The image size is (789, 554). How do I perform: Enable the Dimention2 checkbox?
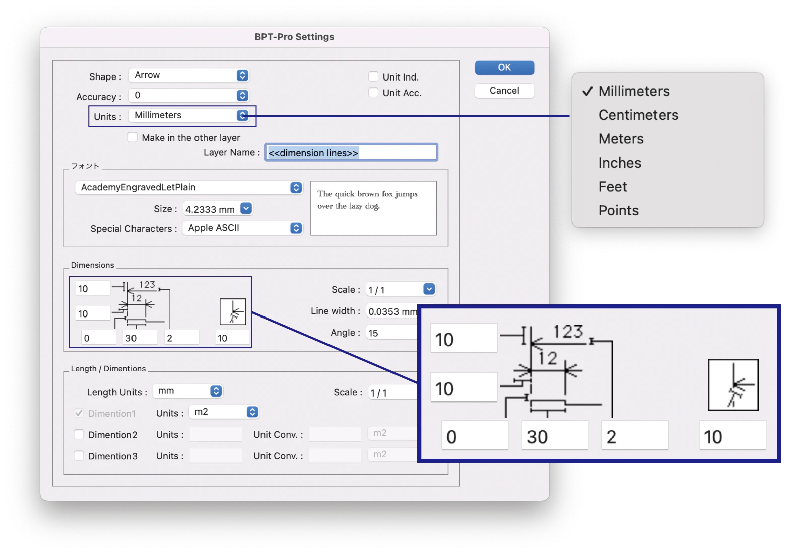[x=79, y=434]
